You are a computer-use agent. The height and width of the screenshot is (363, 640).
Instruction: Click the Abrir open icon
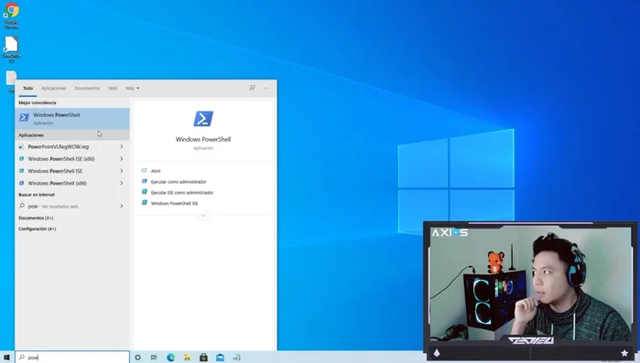pyautogui.click(x=144, y=170)
